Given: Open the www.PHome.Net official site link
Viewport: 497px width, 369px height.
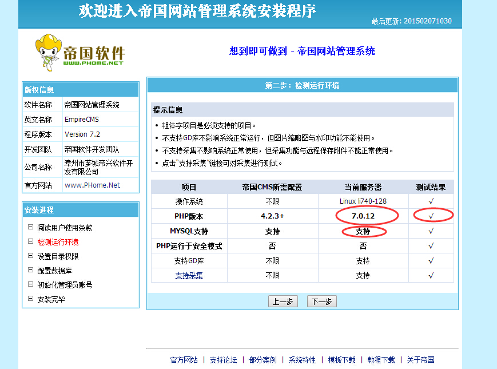Looking at the screenshot, I should (x=92, y=185).
